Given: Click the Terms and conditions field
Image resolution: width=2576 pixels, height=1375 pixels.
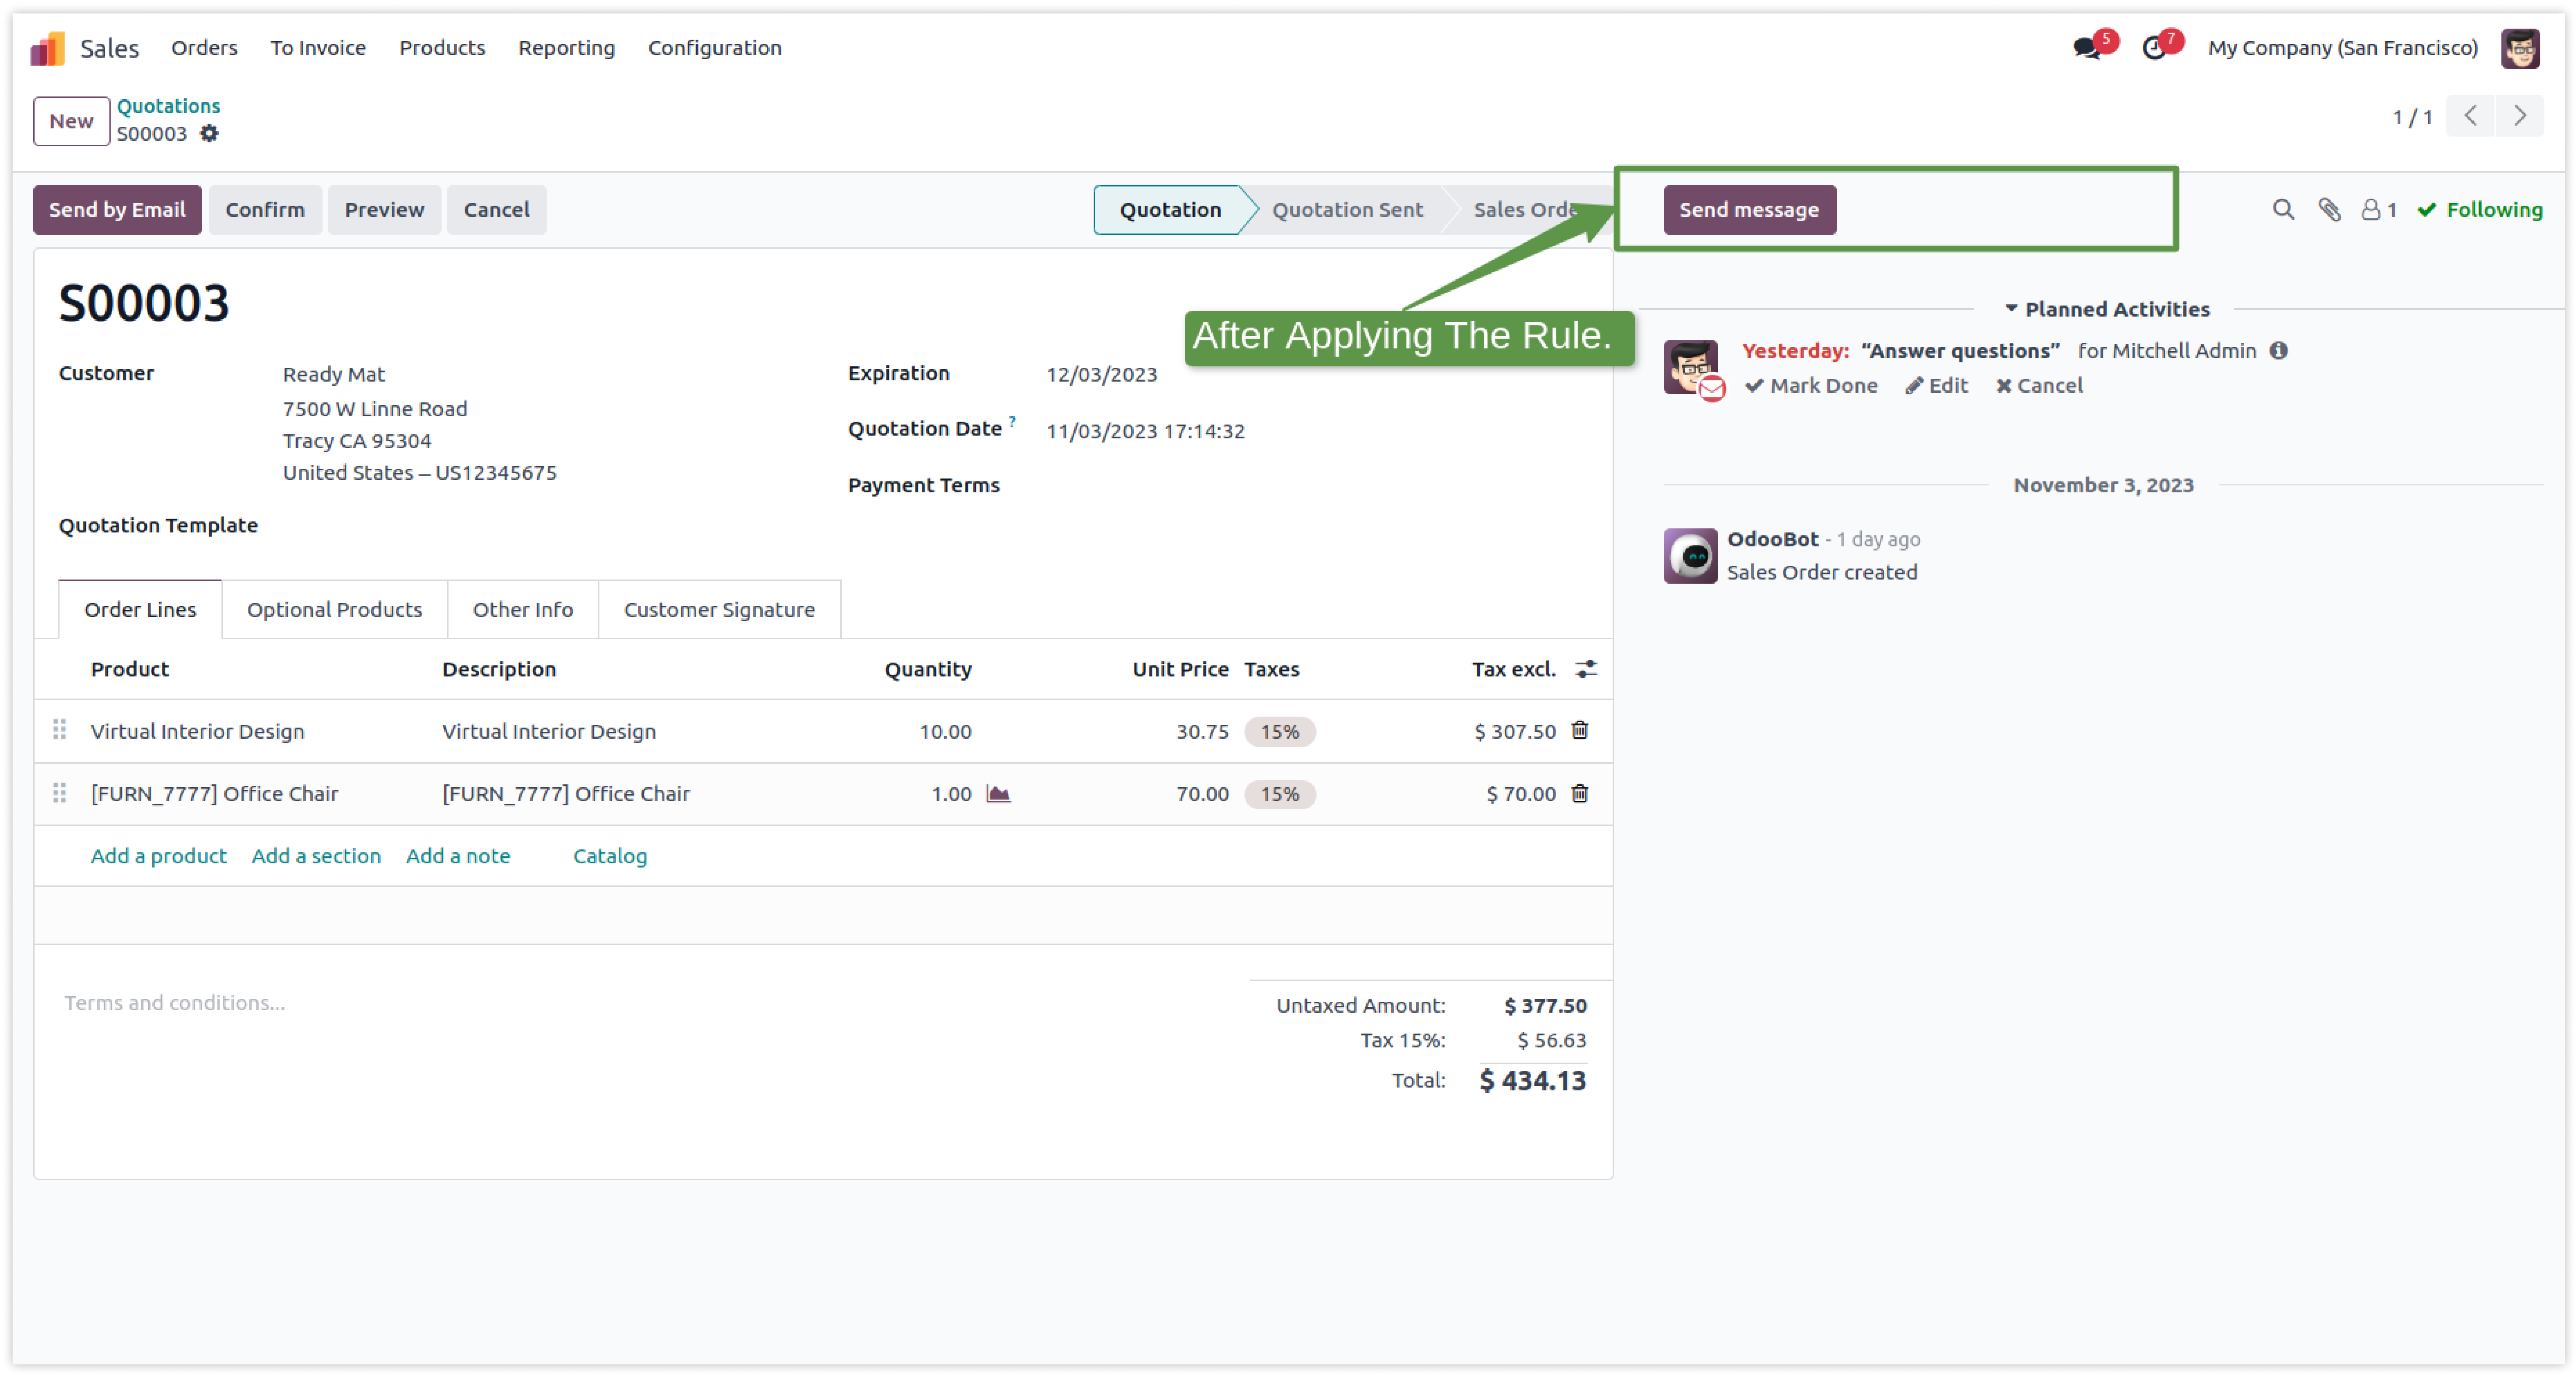Looking at the screenshot, I should click(x=640, y=1003).
